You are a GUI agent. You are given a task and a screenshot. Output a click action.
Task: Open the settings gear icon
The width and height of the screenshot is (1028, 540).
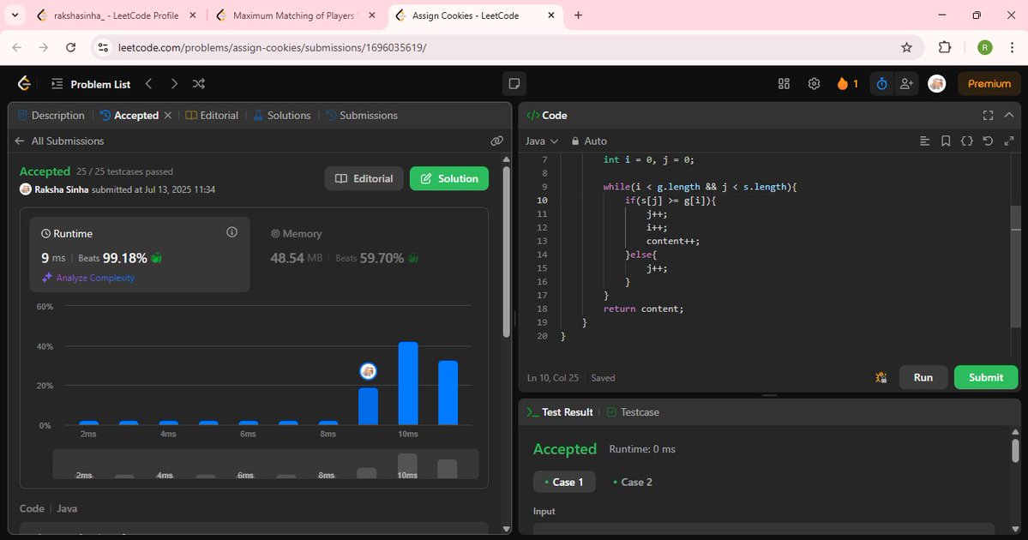pyautogui.click(x=815, y=83)
